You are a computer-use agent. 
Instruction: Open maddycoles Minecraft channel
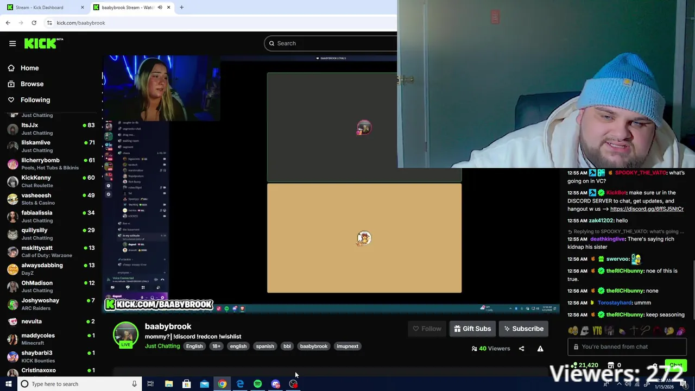[x=51, y=339]
